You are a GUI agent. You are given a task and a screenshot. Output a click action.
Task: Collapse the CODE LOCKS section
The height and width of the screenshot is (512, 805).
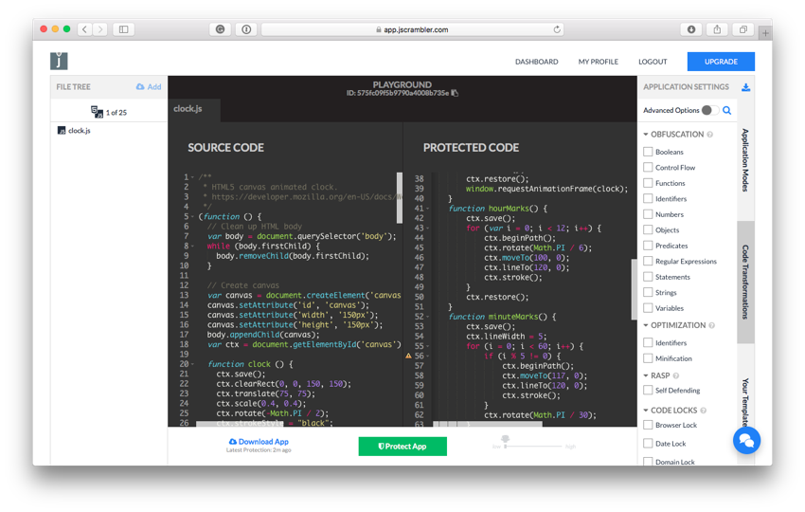[x=646, y=411]
